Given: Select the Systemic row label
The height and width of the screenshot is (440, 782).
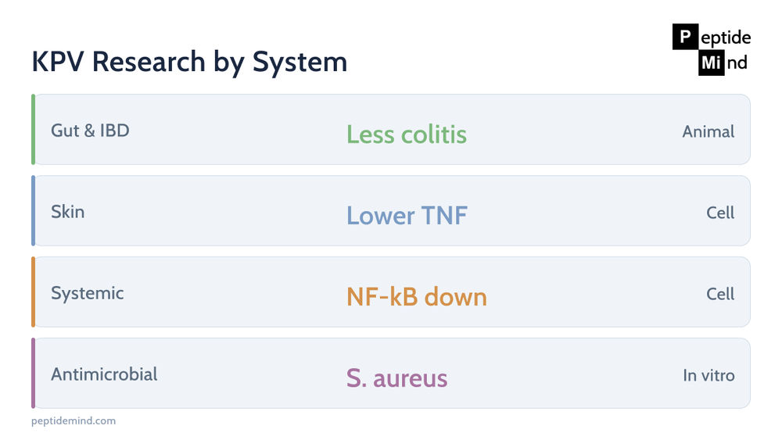Looking at the screenshot, I should point(88,293).
